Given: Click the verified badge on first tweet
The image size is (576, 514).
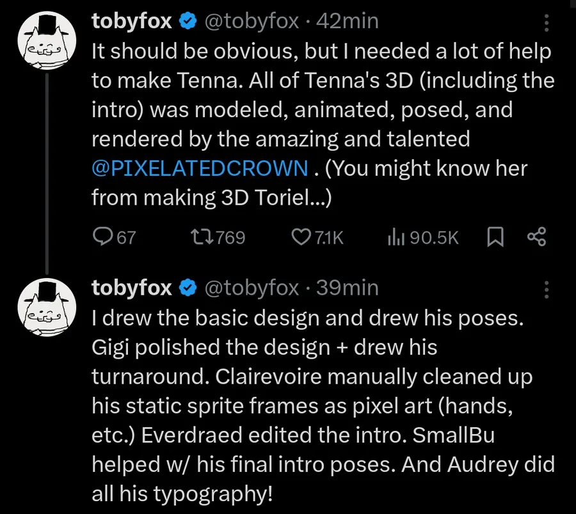Looking at the screenshot, I should click(x=188, y=21).
